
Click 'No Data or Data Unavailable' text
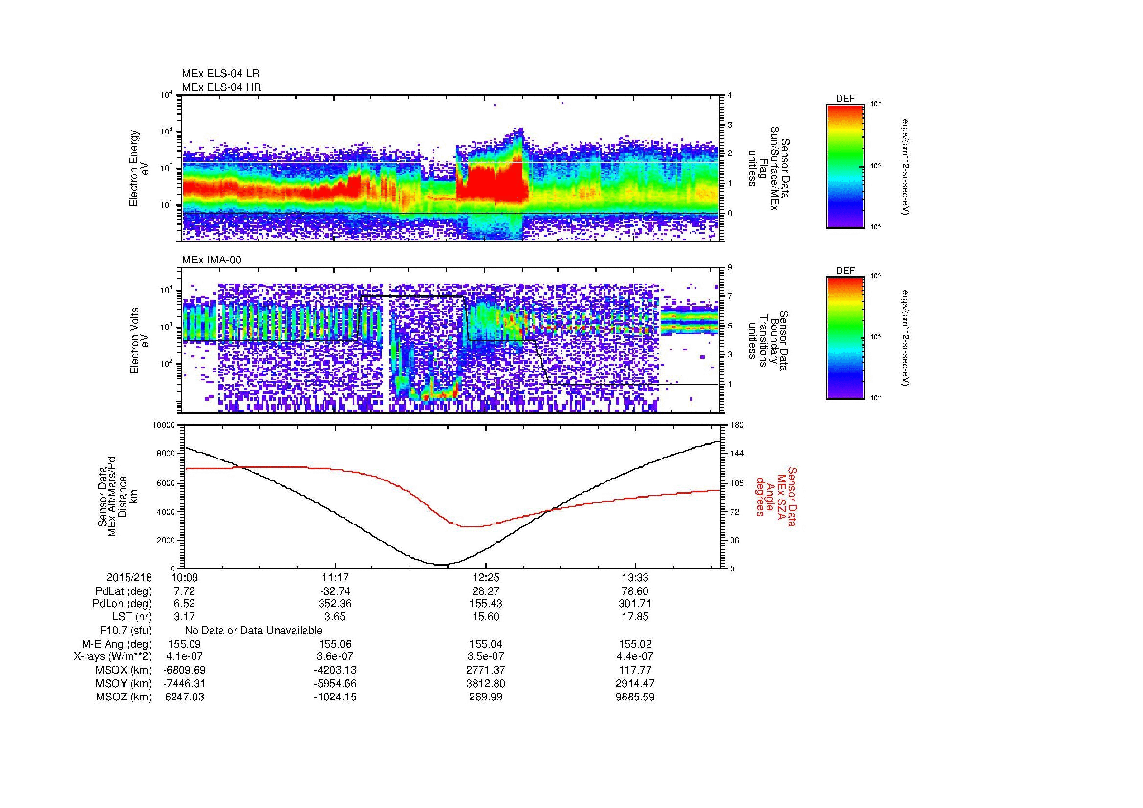click(254, 631)
